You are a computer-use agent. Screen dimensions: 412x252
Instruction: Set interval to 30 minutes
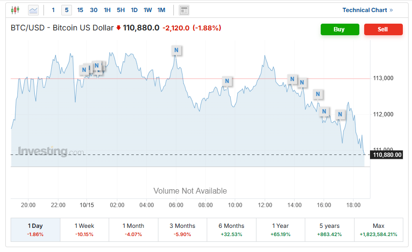pyautogui.click(x=94, y=10)
